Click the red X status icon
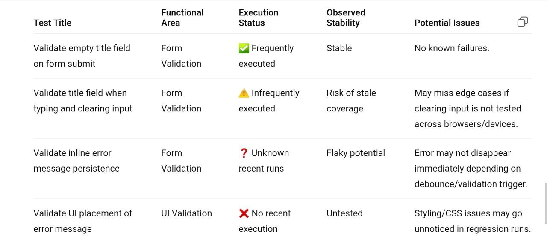The image size is (547, 251). tap(244, 213)
